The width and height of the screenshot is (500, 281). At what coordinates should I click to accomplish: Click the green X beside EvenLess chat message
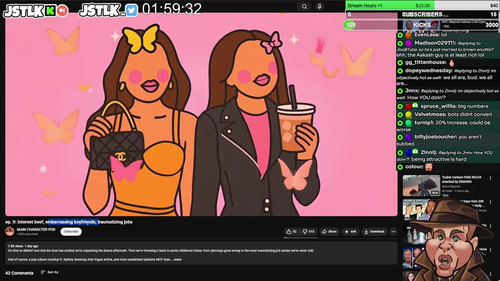pos(400,35)
